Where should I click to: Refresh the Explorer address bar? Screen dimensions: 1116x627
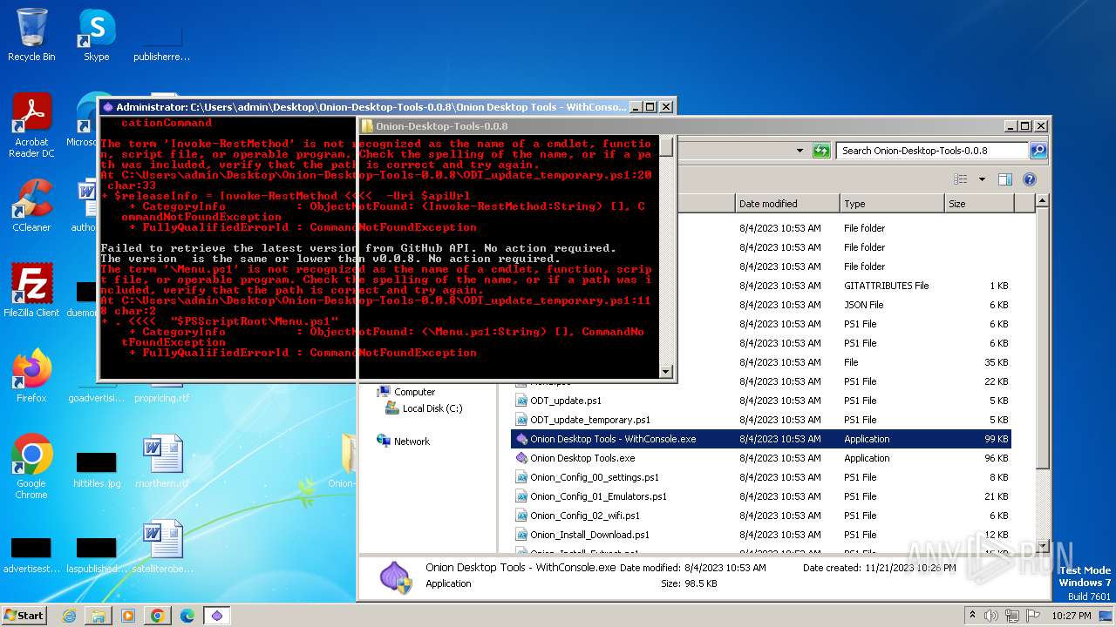pyautogui.click(x=821, y=151)
